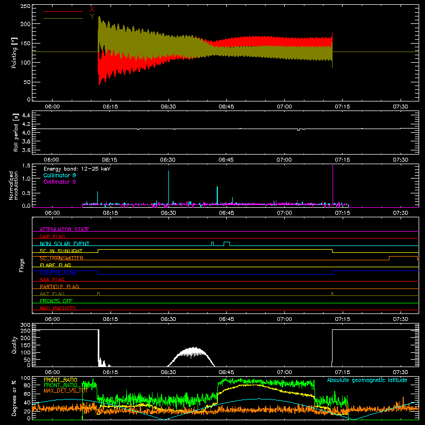Click the 06:45 tick under the Pointing plot
This screenshot has width=425, height=425.
(x=226, y=107)
